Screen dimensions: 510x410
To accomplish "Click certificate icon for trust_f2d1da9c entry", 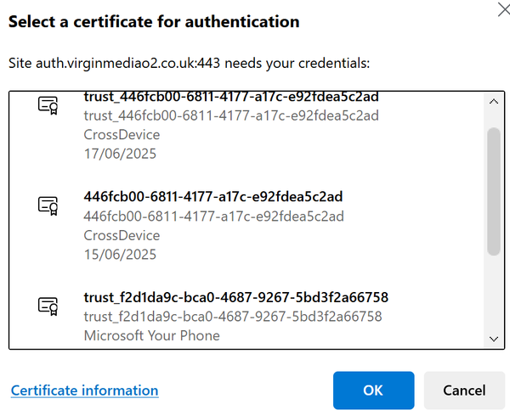I will pos(48,306).
